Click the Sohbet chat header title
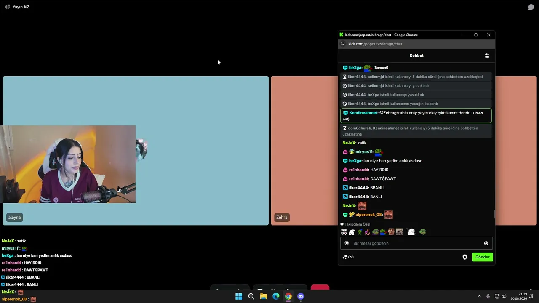539x303 pixels. point(416,56)
